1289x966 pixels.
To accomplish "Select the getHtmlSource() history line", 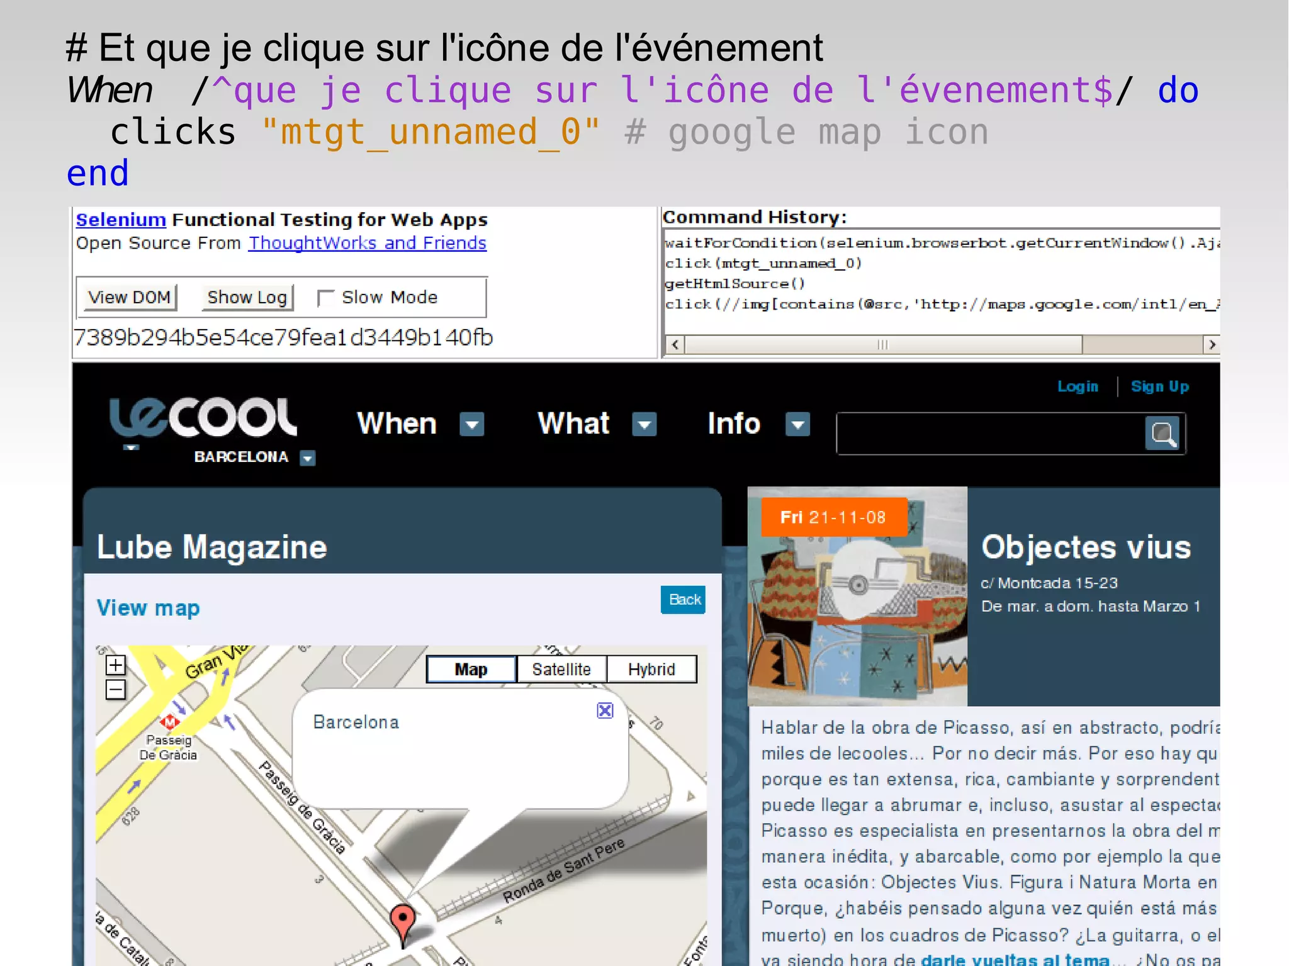I will tap(735, 284).
